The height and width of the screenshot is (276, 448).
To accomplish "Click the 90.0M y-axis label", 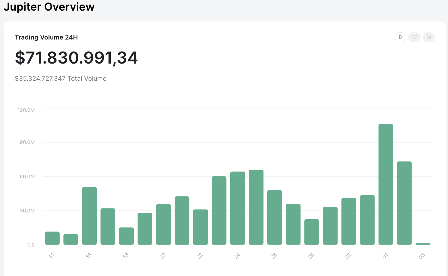I will (27, 142).
